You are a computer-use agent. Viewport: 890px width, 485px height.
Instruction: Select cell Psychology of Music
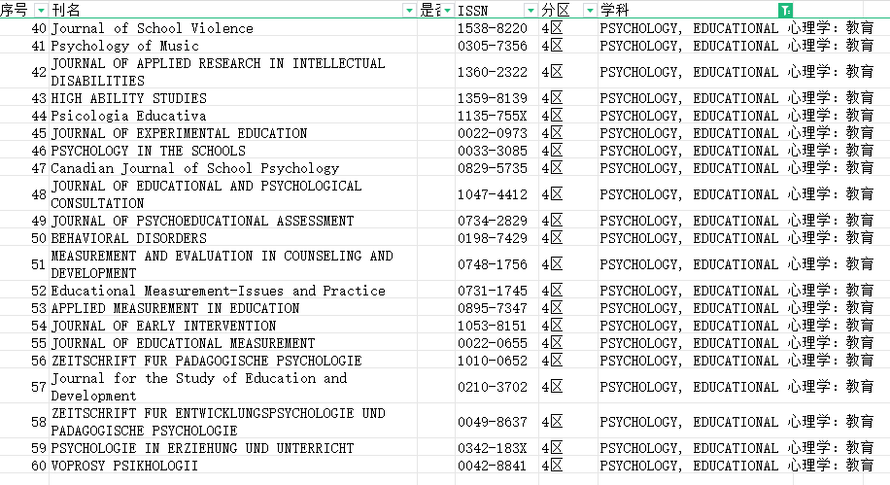point(233,46)
